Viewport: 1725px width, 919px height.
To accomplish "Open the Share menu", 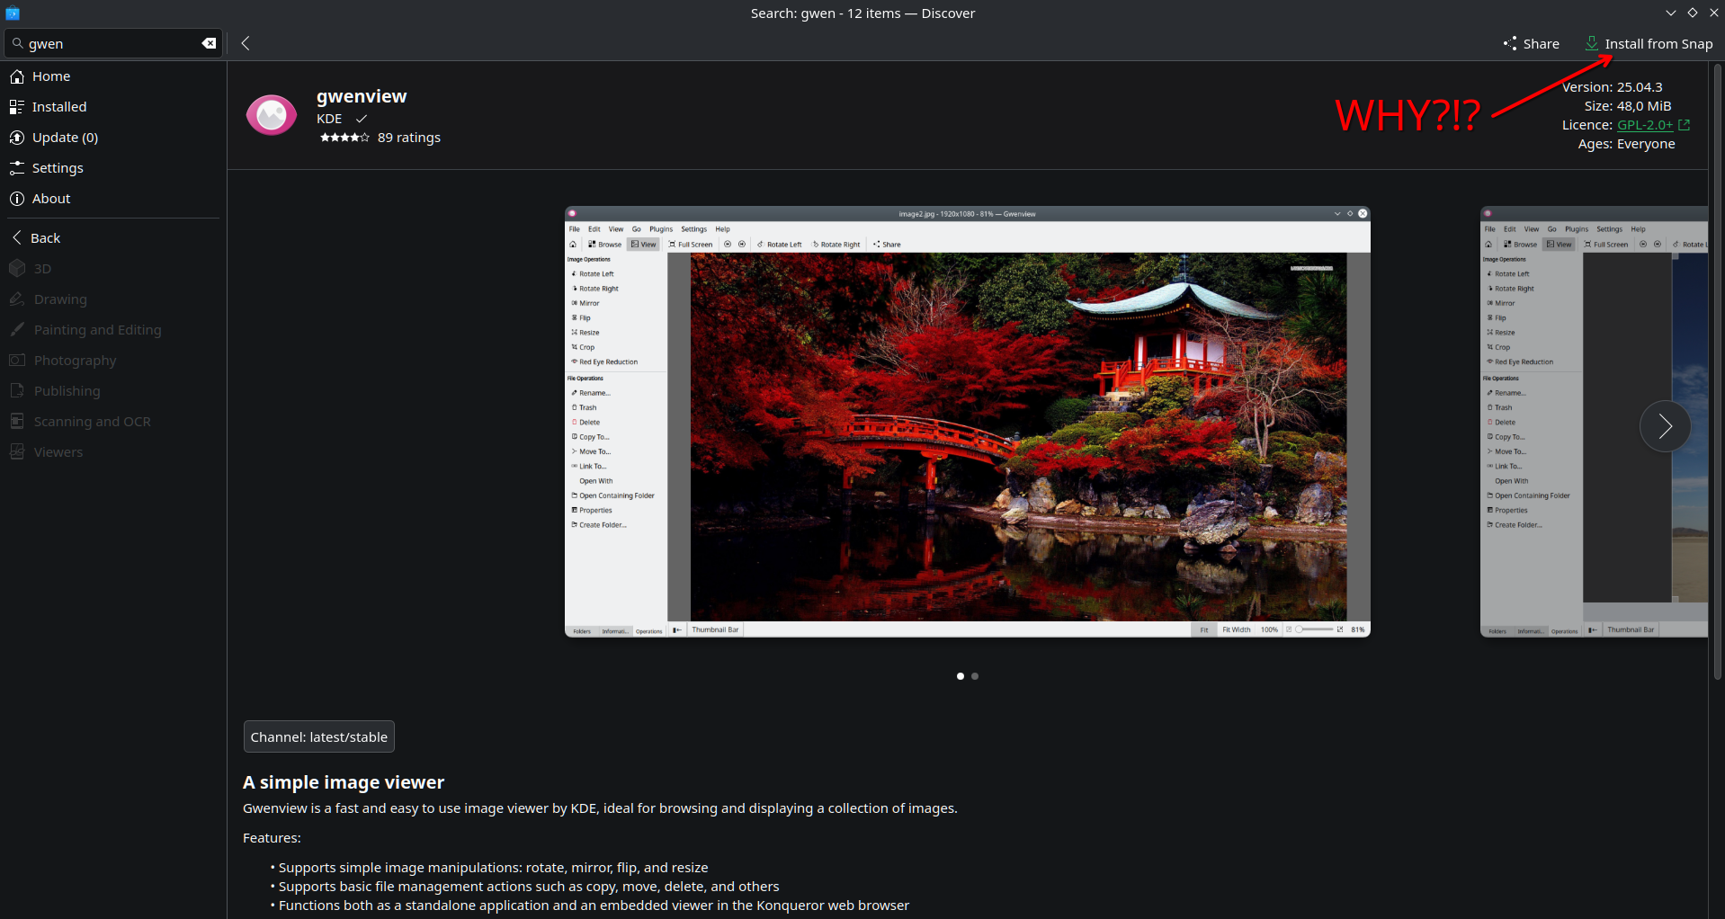I will 1531,43.
